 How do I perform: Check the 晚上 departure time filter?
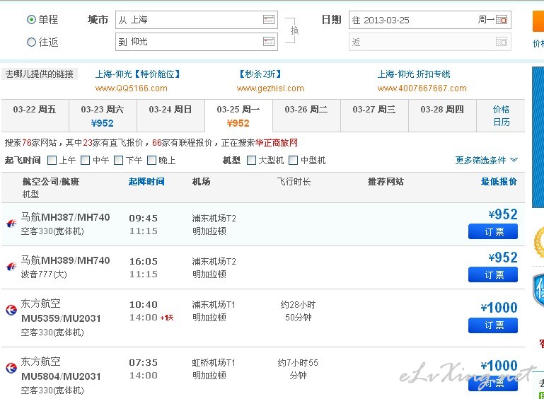[151, 161]
